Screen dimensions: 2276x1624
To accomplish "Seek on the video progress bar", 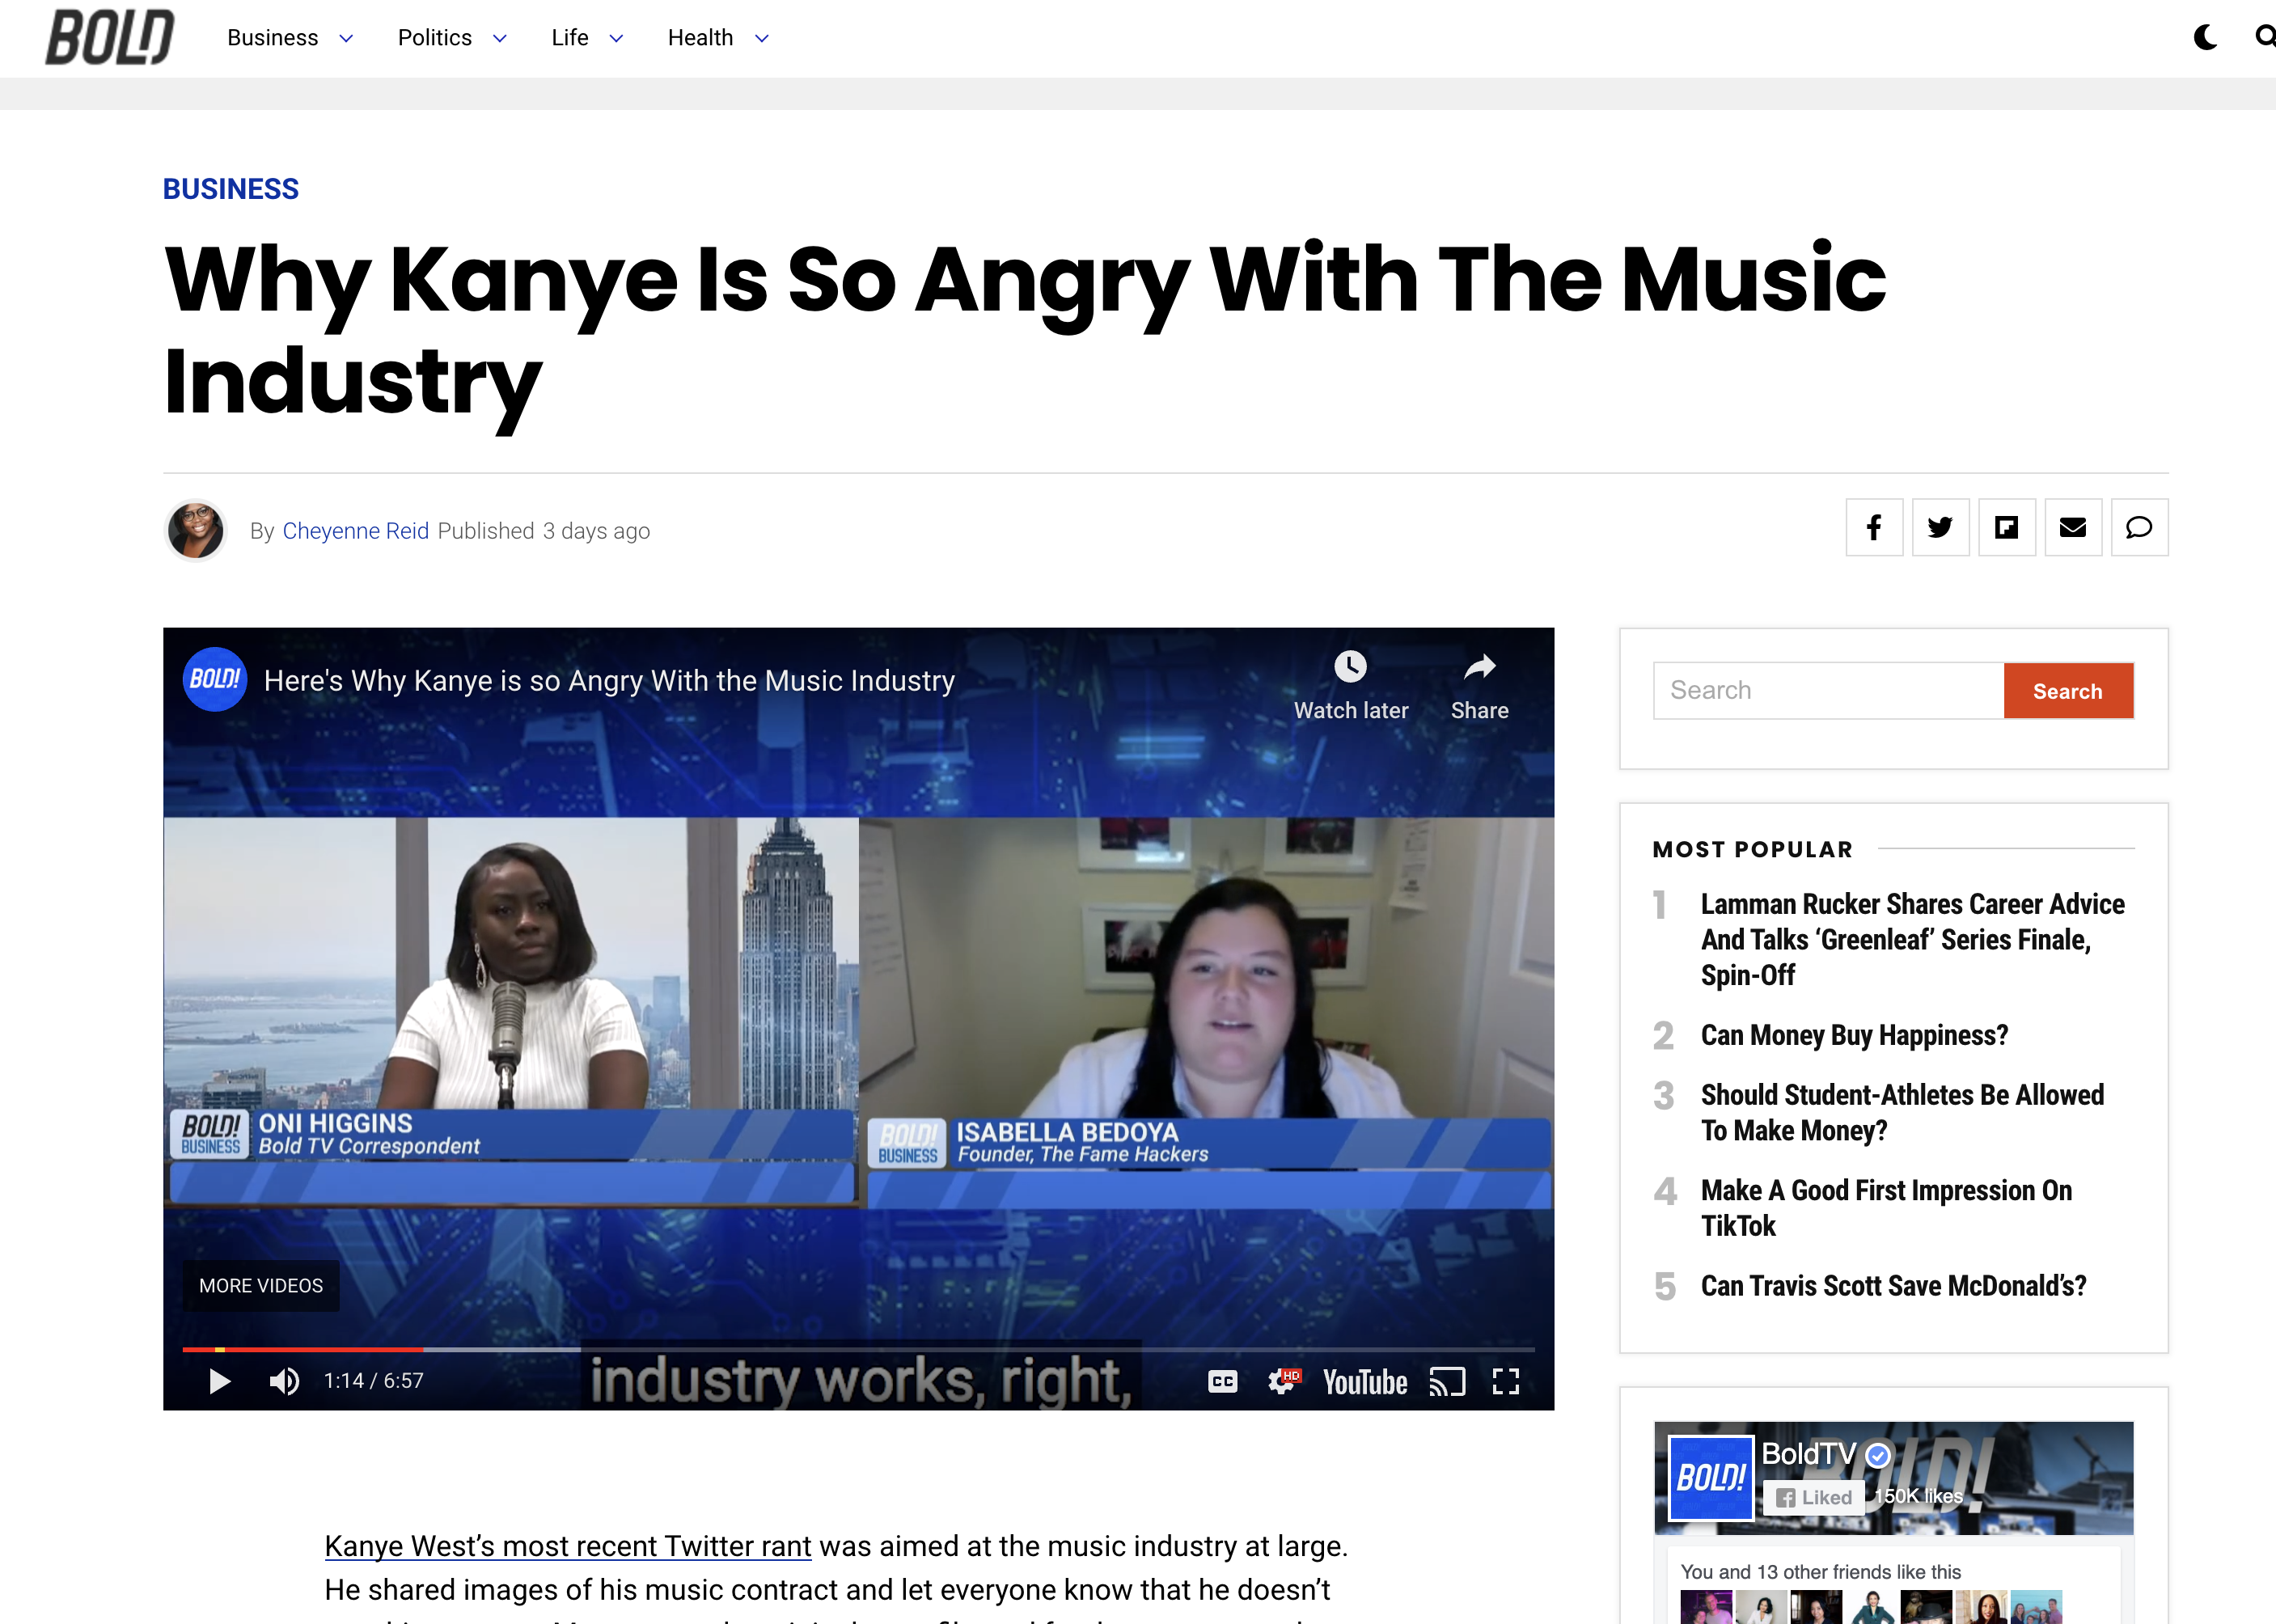I will [x=858, y=1350].
